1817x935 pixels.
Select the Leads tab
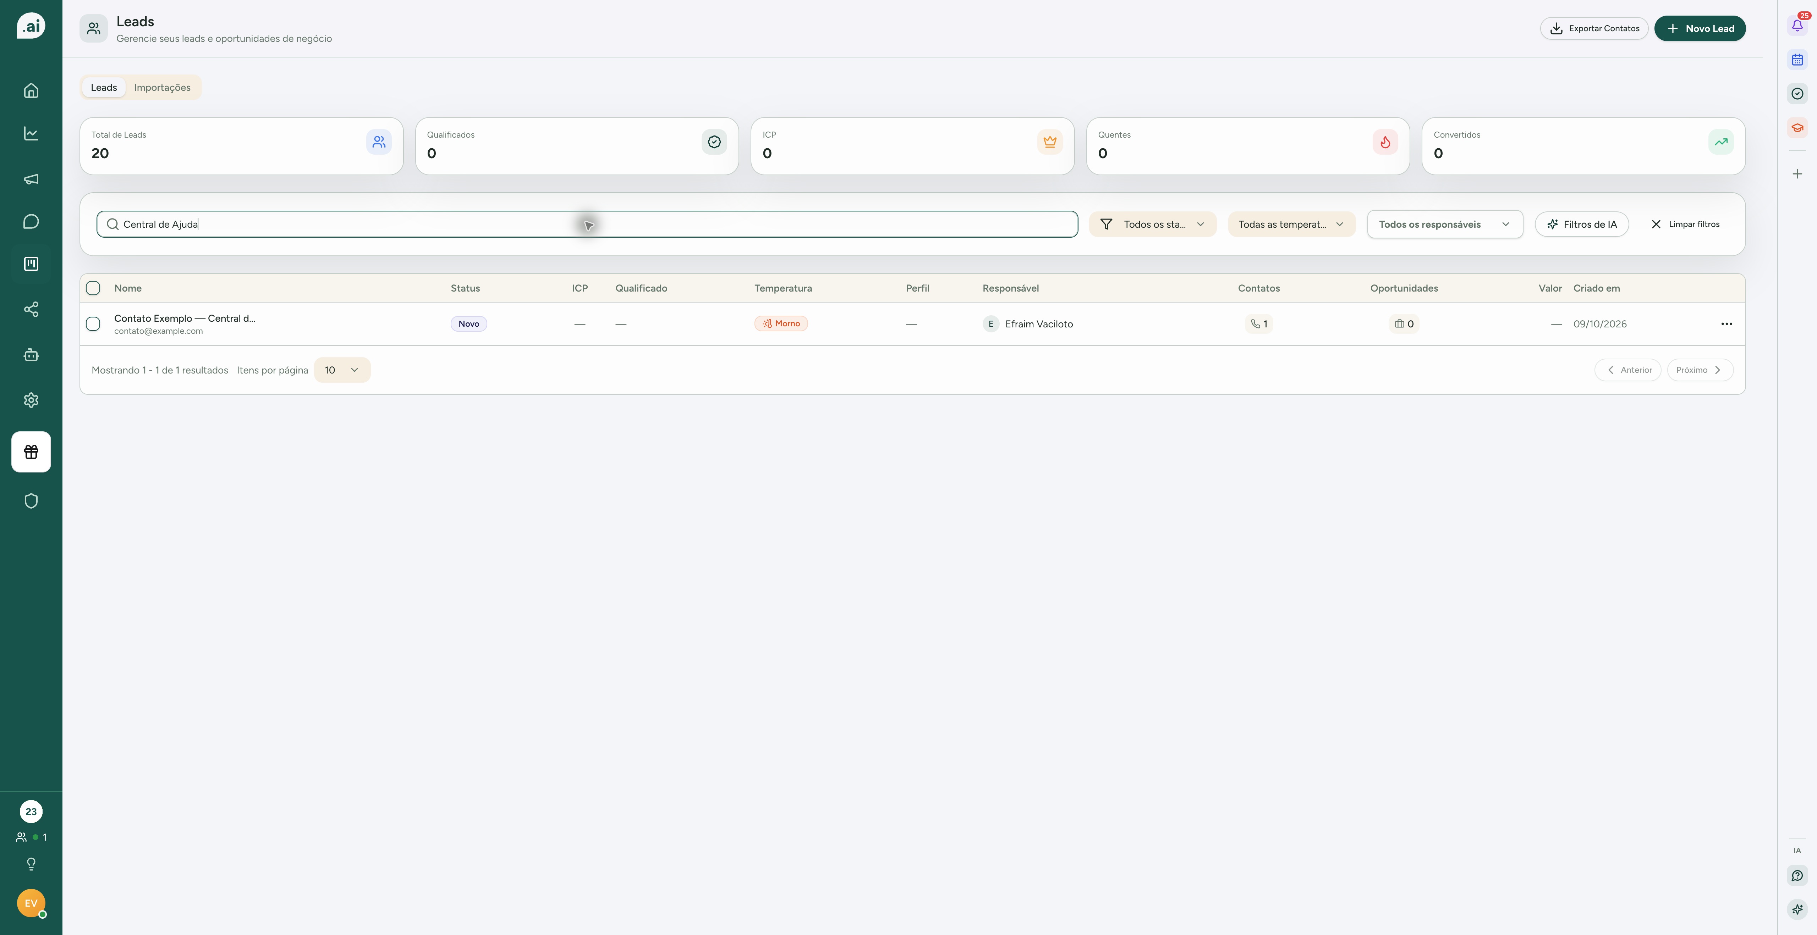coord(104,88)
